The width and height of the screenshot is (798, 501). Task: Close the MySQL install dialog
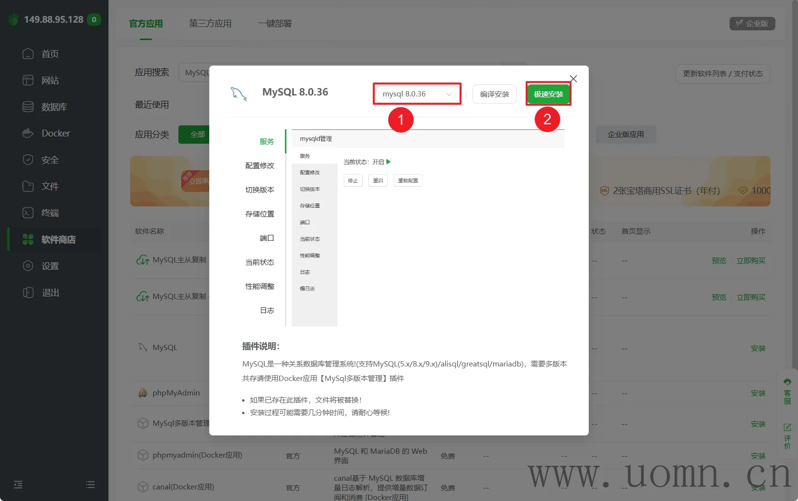point(573,79)
